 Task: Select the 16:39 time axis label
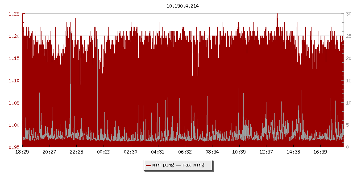[320, 152]
